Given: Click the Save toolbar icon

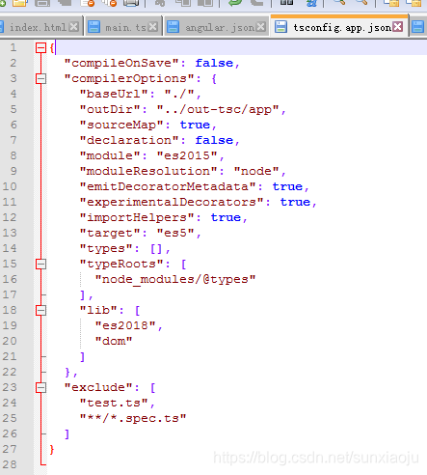Looking at the screenshot, I should (42, 3).
